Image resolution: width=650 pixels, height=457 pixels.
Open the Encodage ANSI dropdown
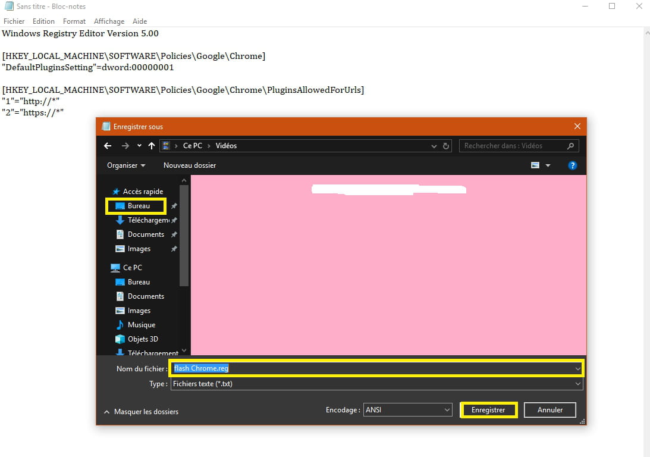point(407,410)
